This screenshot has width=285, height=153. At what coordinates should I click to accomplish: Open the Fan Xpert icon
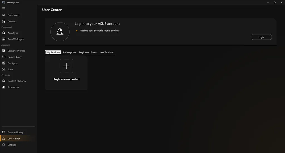pyautogui.click(x=4, y=63)
